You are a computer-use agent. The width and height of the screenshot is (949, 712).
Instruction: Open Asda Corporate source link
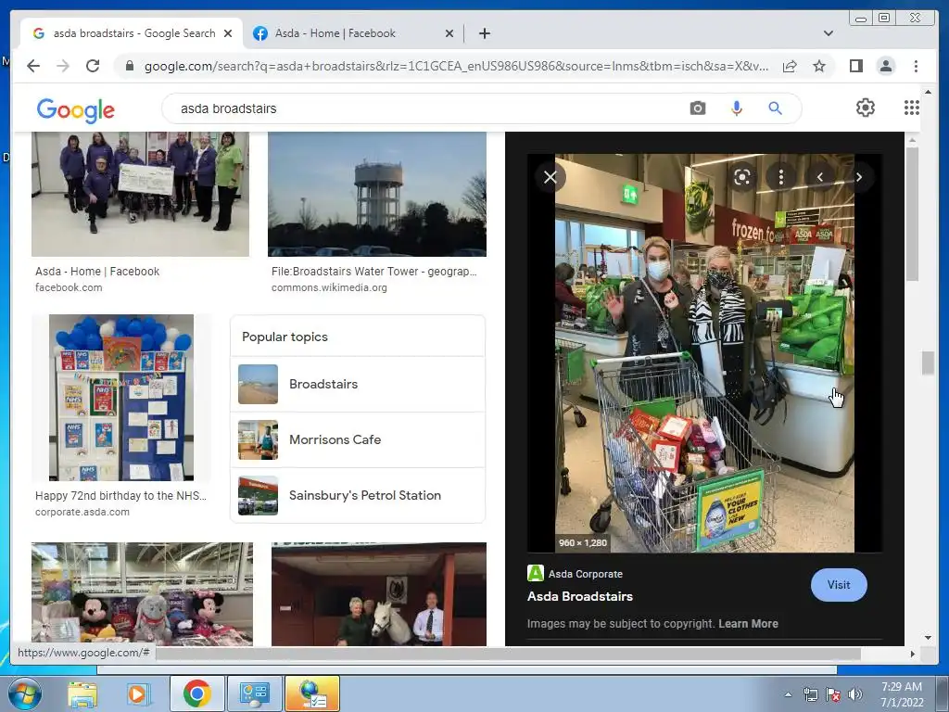click(x=586, y=574)
